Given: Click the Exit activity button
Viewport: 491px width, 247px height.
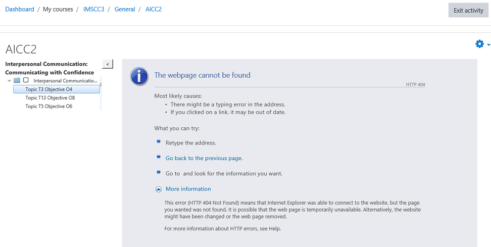Looking at the screenshot, I should [x=468, y=10].
